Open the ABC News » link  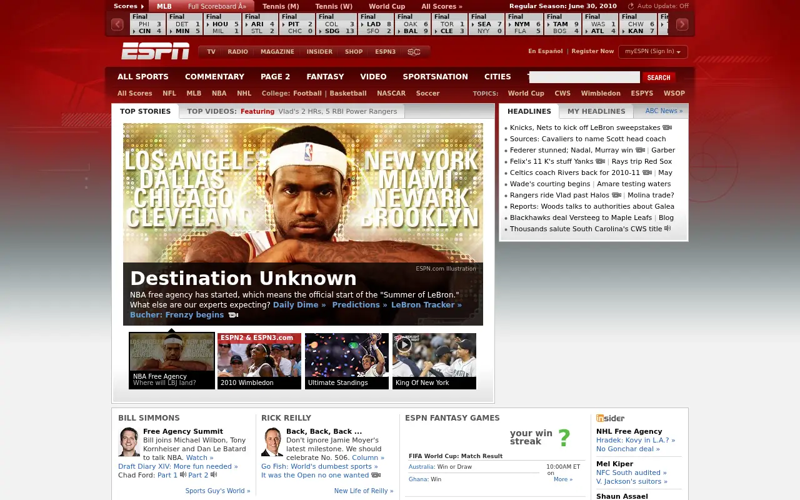(664, 111)
